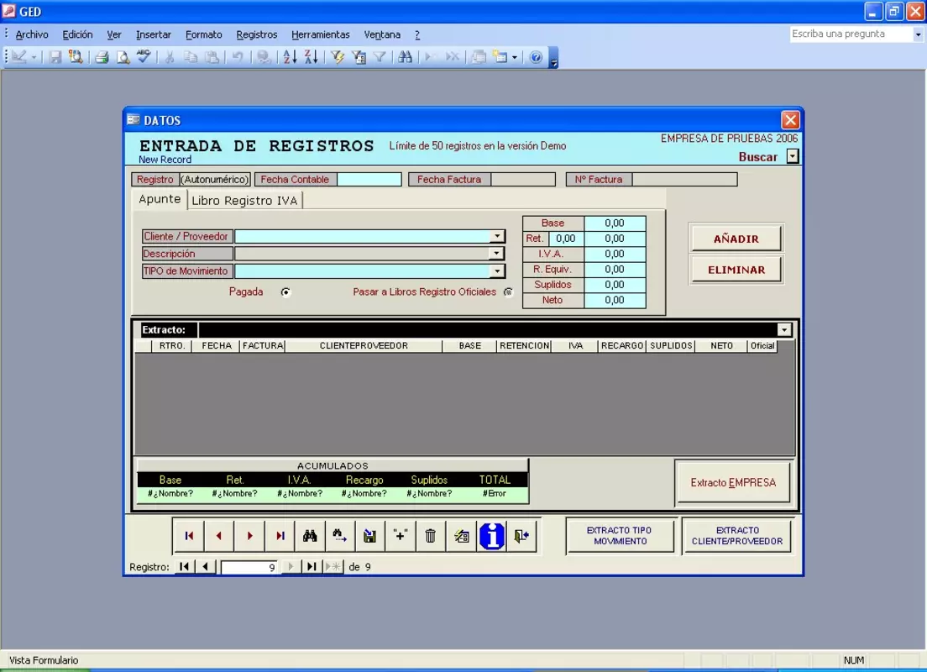
Task: Click the New Object icon in toolbar
Action: [x=500, y=57]
